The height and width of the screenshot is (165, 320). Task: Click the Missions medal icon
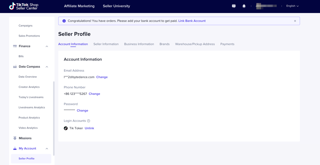pos(15,138)
